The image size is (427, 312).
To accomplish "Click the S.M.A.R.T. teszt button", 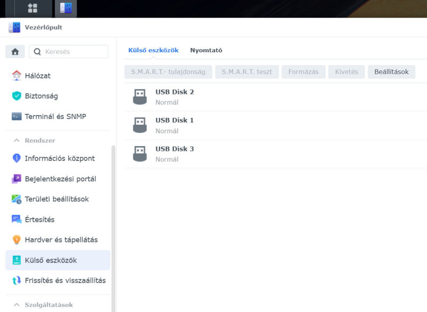I will tap(247, 72).
